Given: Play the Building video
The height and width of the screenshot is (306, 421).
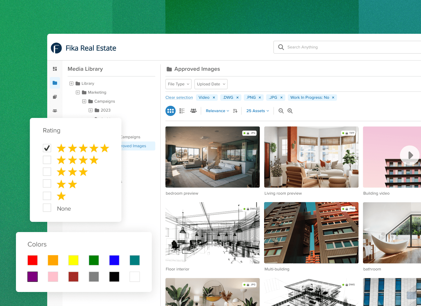Looking at the screenshot, I should tap(410, 155).
